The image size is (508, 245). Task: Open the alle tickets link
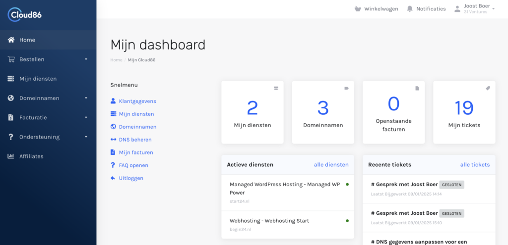pos(475,165)
